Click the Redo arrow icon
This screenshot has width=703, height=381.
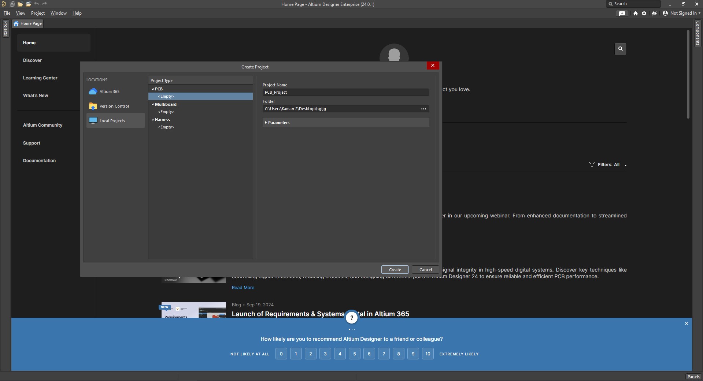click(x=45, y=4)
